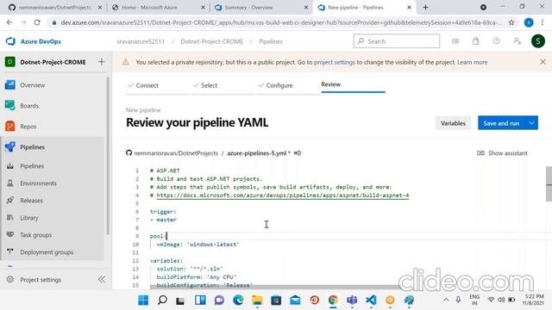
Task: Place cursor on the trigger: line
Action: coord(163,212)
